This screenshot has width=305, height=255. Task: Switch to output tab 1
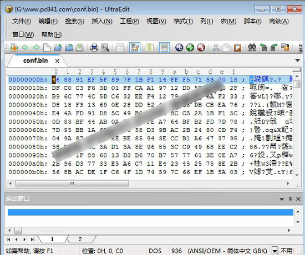(x=52, y=239)
